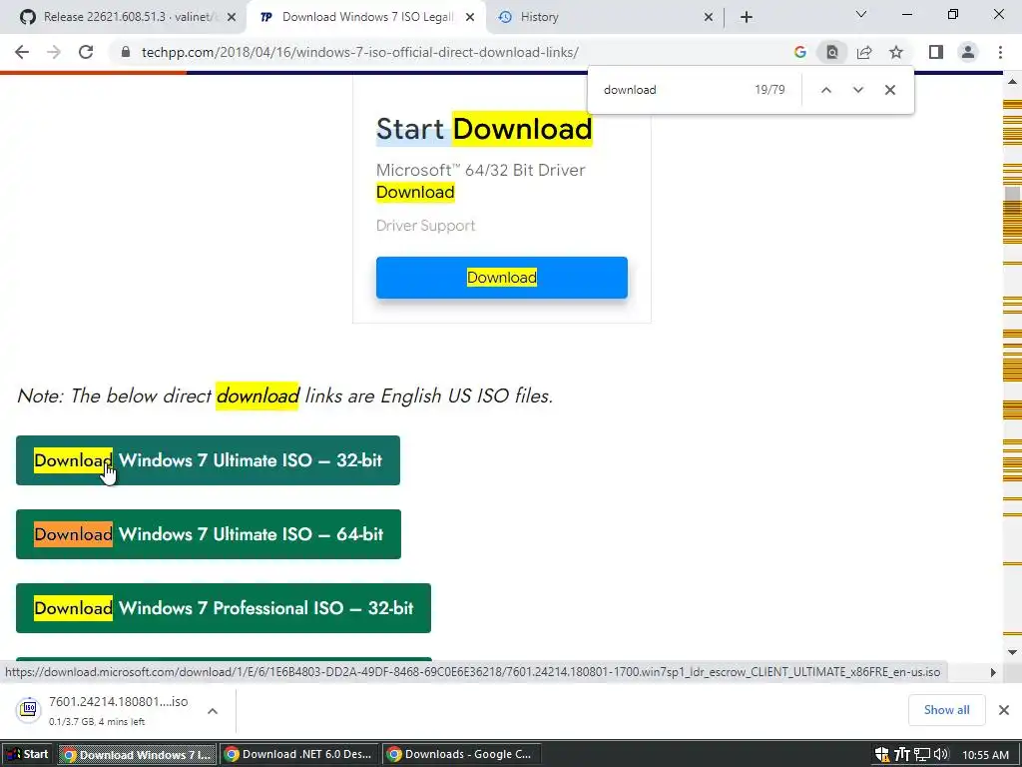This screenshot has width=1022, height=767.
Task: Click the page scrollbar up arrow
Action: click(x=1012, y=82)
